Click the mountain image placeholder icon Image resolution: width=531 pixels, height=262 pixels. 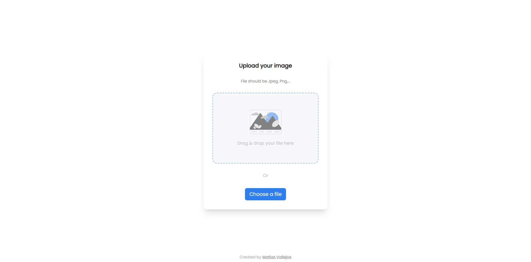click(265, 122)
